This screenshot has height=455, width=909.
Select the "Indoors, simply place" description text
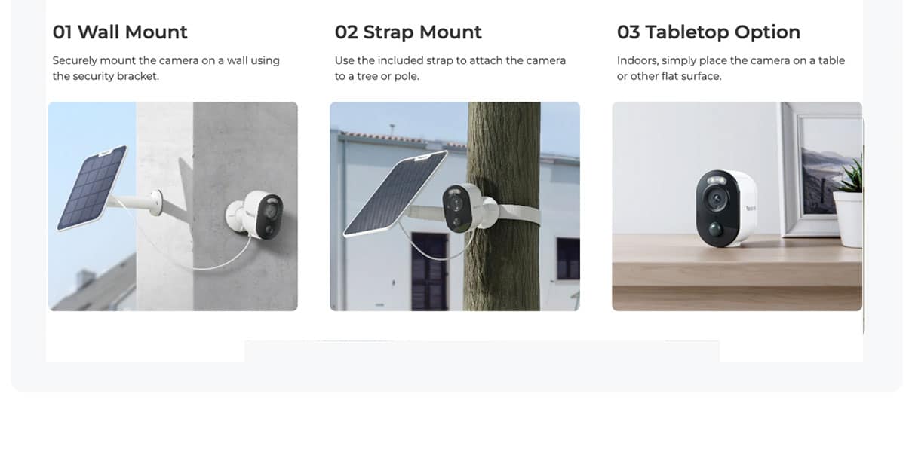click(731, 68)
